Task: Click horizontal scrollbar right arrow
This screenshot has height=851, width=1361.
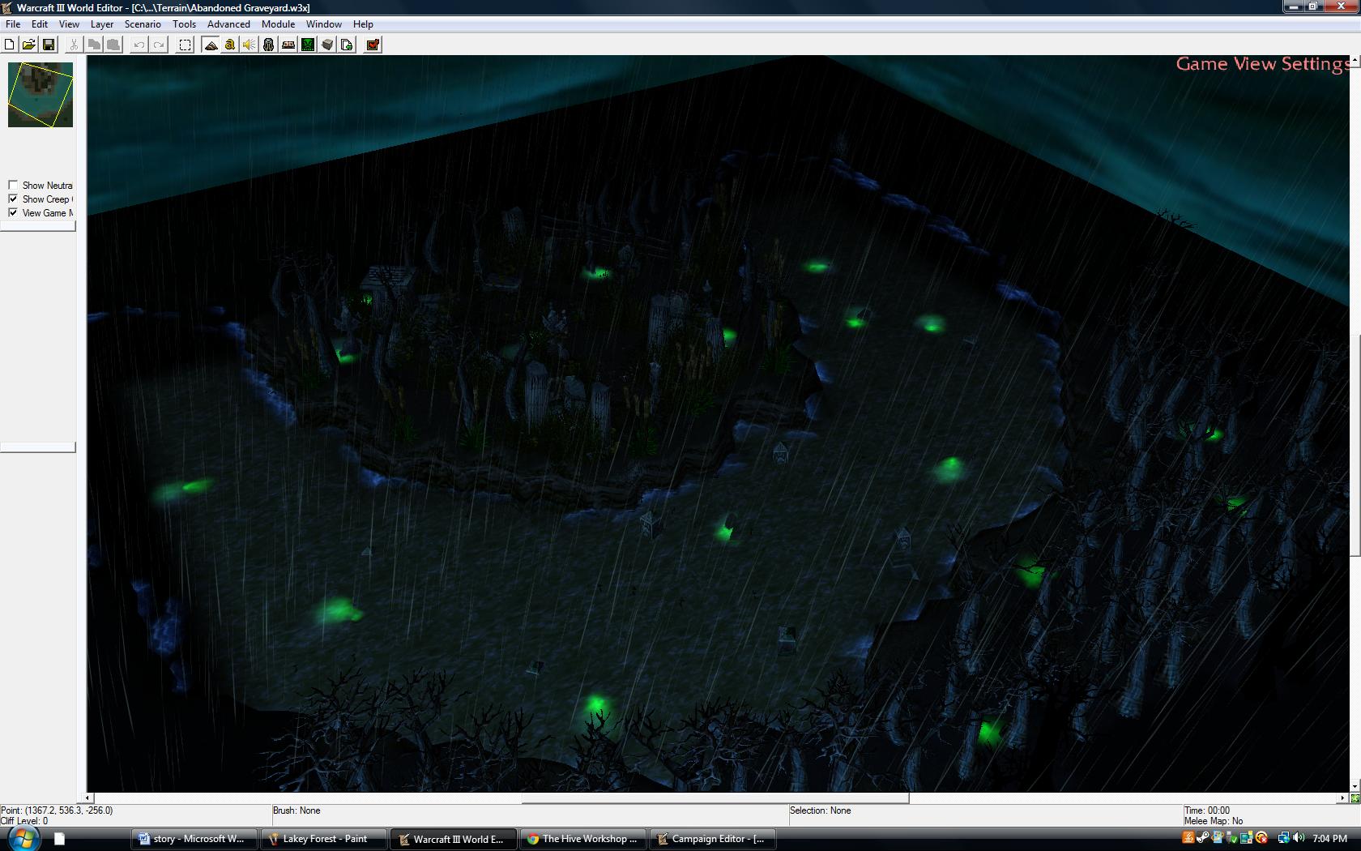Action: tap(1344, 798)
